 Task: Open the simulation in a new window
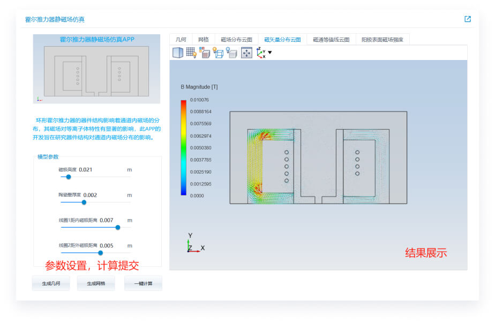[467, 18]
